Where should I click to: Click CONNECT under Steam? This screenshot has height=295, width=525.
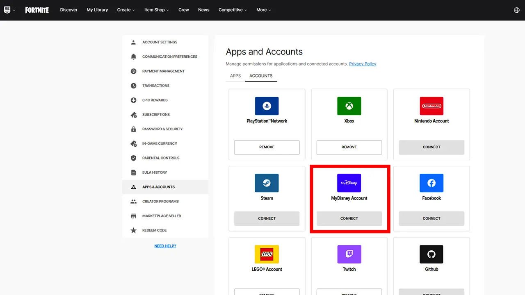coord(267,218)
